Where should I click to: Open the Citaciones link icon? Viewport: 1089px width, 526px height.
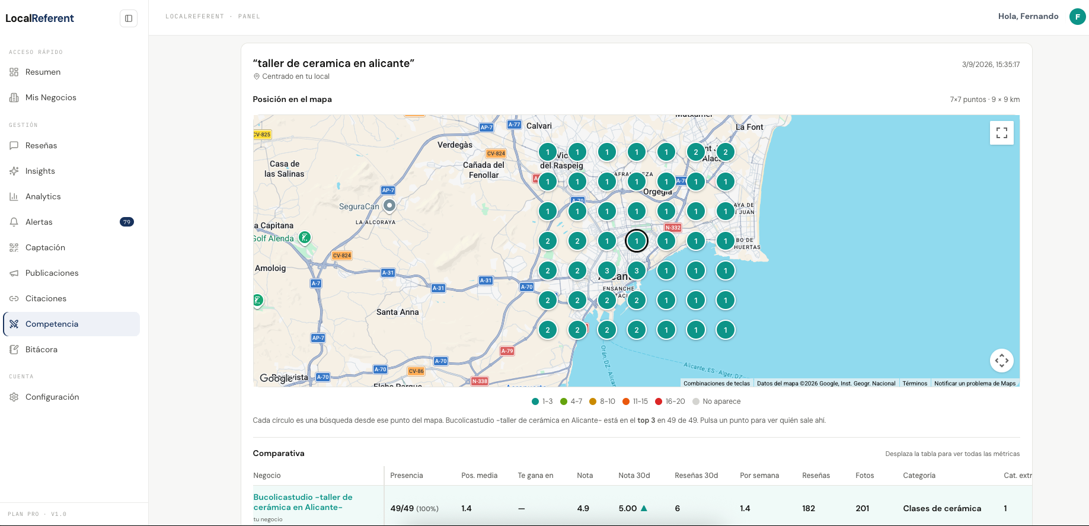14,299
